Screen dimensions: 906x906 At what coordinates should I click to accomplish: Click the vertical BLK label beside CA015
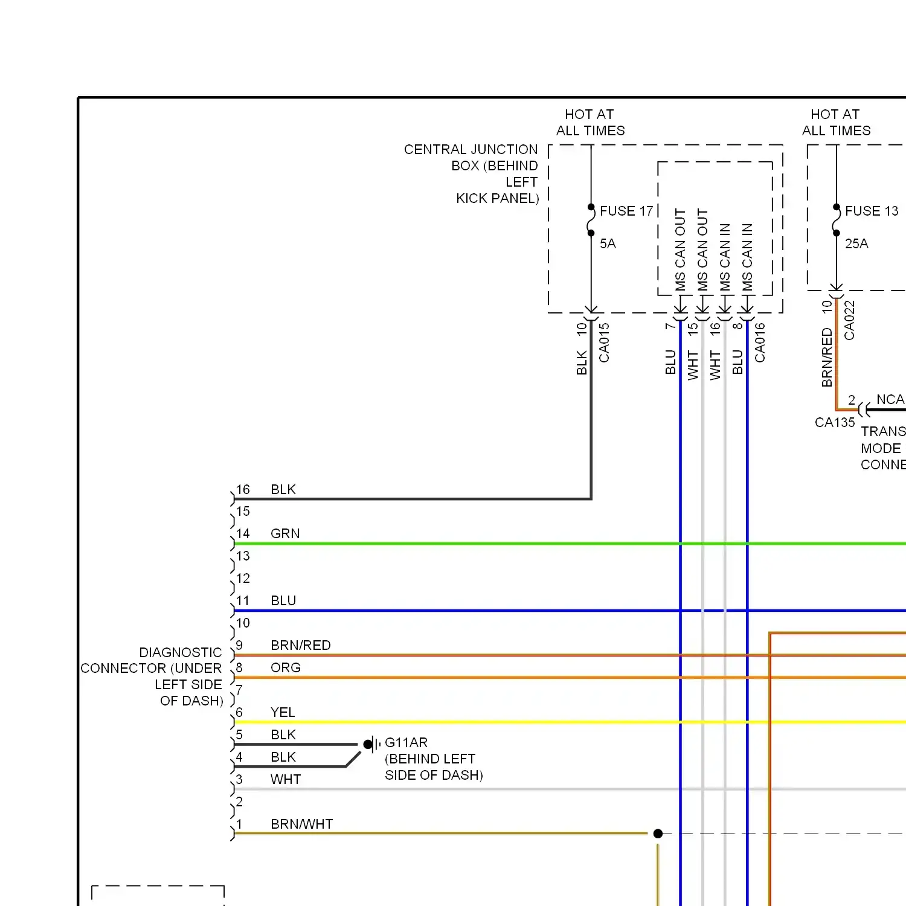[x=582, y=362]
